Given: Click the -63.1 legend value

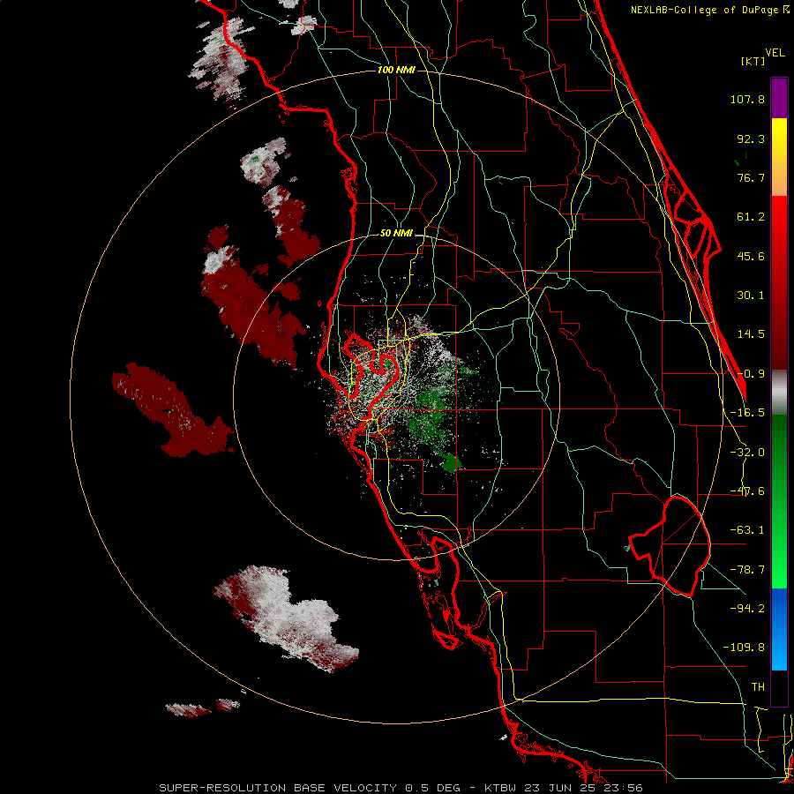Looking at the screenshot, I should tap(747, 530).
